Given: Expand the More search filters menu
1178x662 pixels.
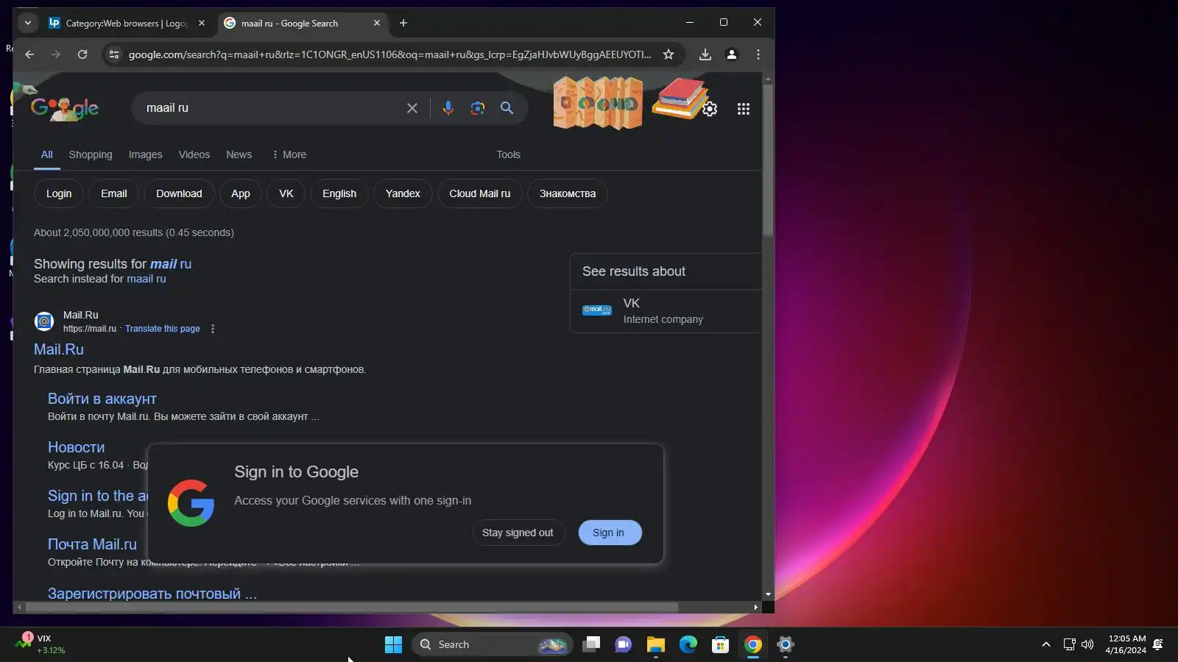Looking at the screenshot, I should click(x=289, y=154).
